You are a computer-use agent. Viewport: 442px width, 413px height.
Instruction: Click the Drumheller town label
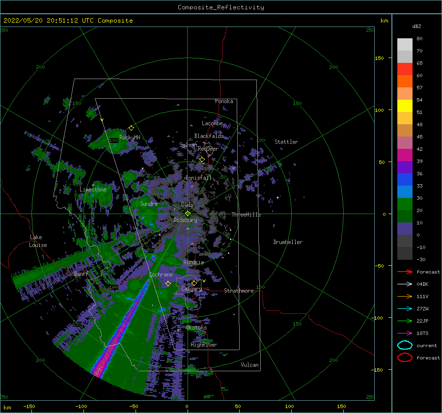point(288,242)
